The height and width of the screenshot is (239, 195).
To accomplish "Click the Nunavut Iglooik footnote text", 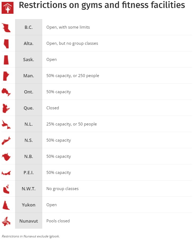I will pyautogui.click(x=31, y=236).
